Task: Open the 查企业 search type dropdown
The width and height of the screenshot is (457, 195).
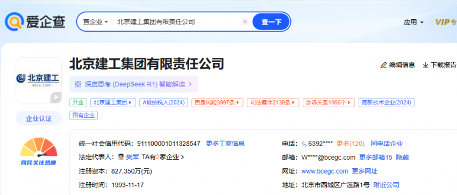Action: 95,22
